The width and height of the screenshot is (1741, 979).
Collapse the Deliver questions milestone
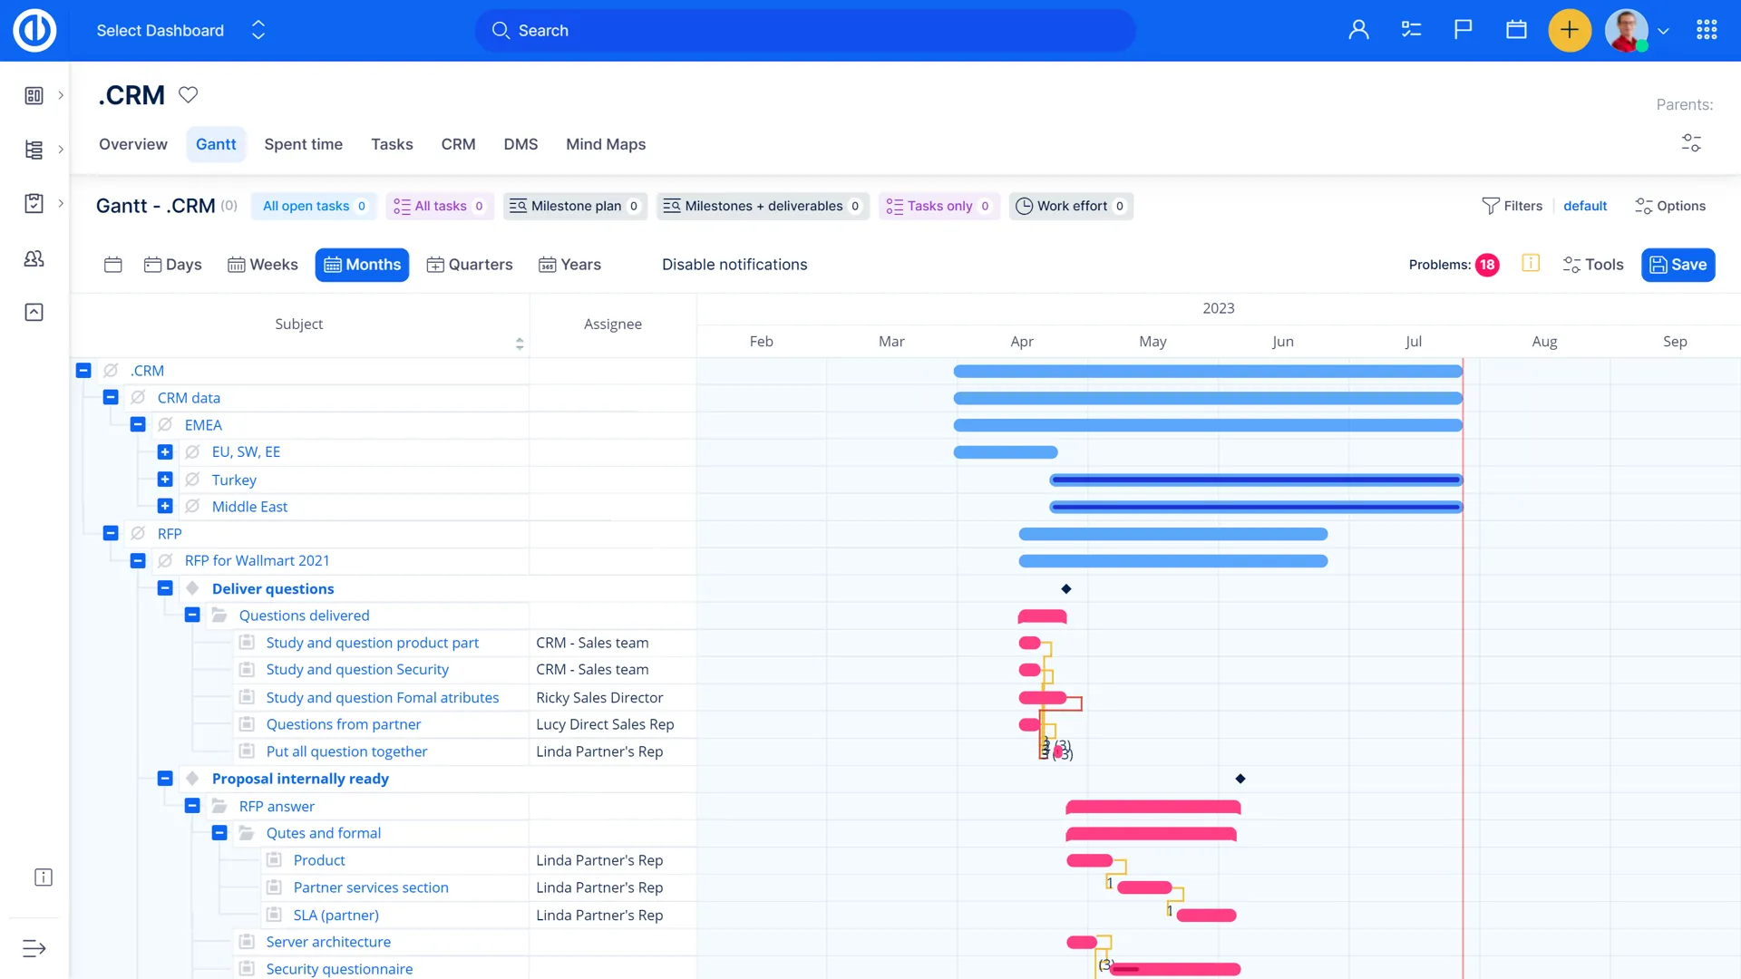click(165, 588)
